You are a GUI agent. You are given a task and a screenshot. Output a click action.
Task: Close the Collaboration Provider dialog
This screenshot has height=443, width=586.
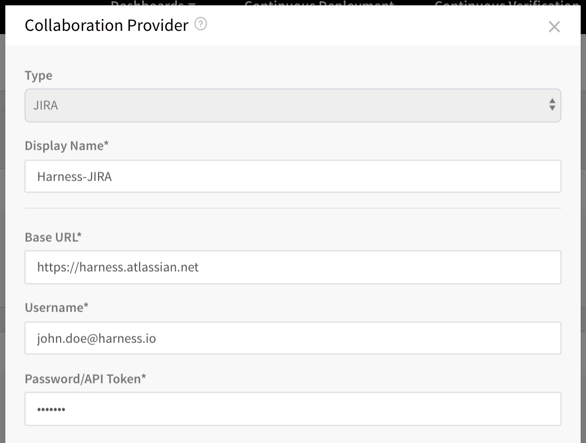click(x=554, y=27)
